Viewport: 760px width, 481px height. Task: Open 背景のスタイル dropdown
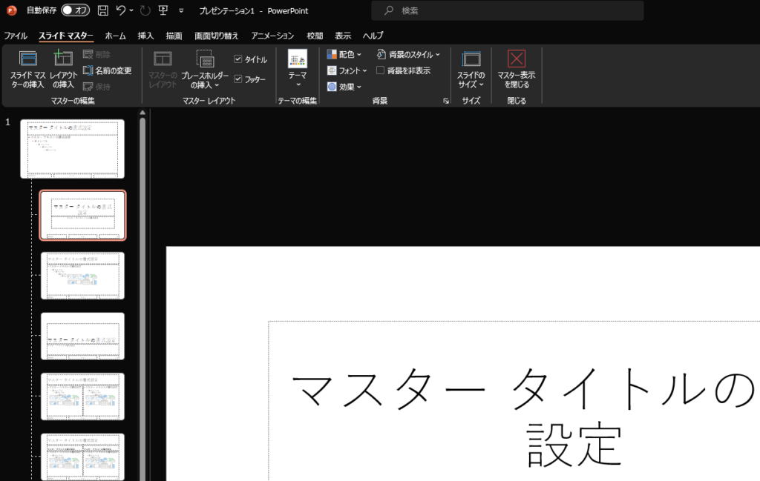(408, 54)
